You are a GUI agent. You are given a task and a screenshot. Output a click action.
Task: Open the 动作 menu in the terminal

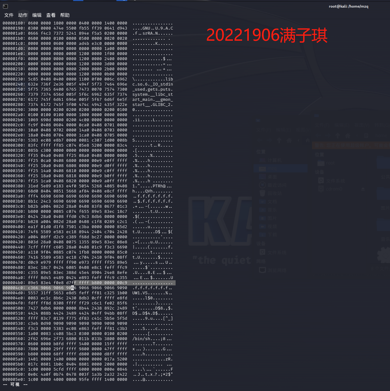pos(22,15)
